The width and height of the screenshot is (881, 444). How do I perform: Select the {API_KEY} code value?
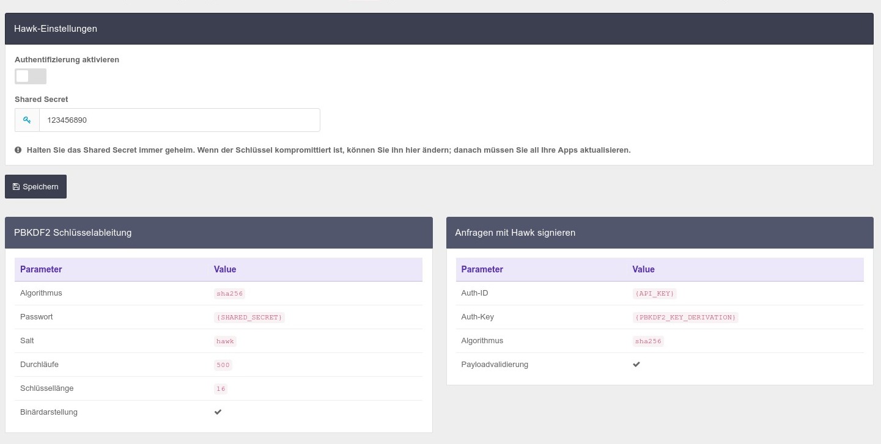[655, 294]
